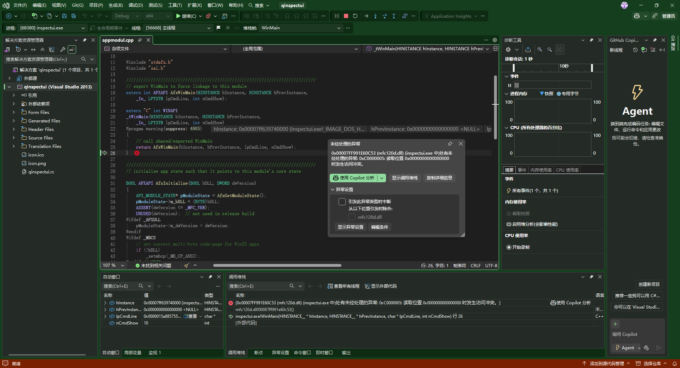Click the Copilot badge icon near 管理员

click(637, 16)
